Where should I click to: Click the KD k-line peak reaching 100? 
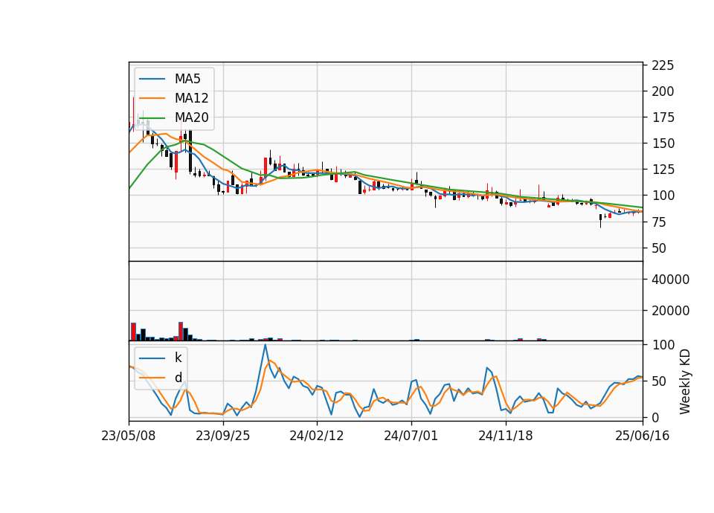tap(266, 345)
